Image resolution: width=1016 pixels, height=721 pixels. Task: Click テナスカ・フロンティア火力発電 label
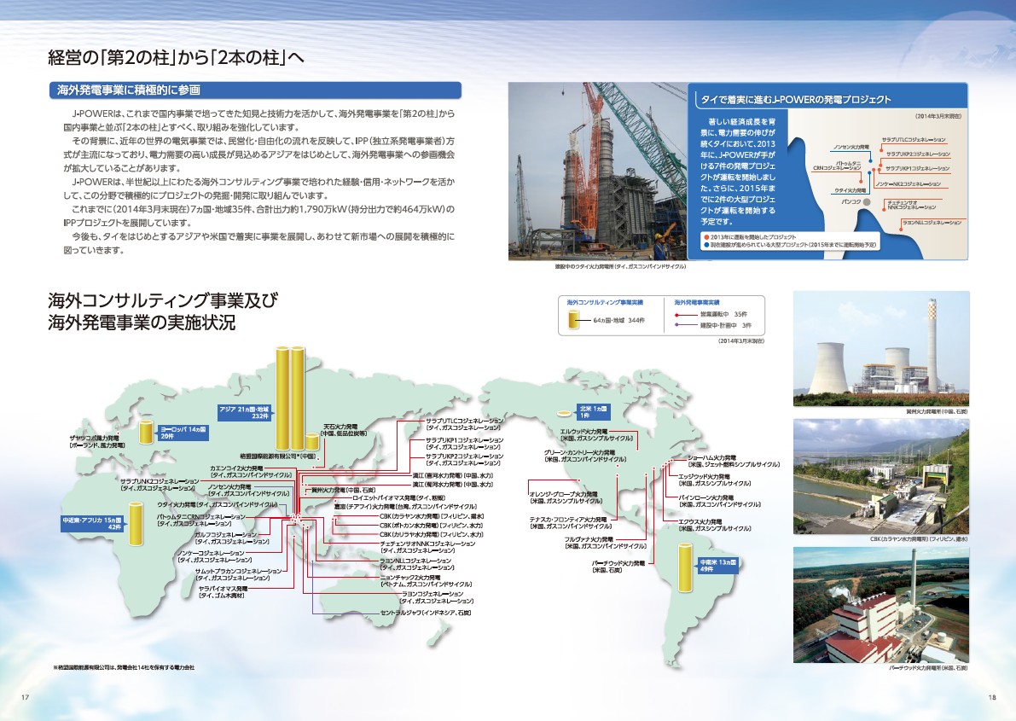click(570, 523)
